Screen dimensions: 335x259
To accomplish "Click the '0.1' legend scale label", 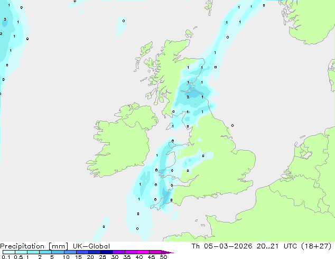I will pyautogui.click(x=6, y=257).
